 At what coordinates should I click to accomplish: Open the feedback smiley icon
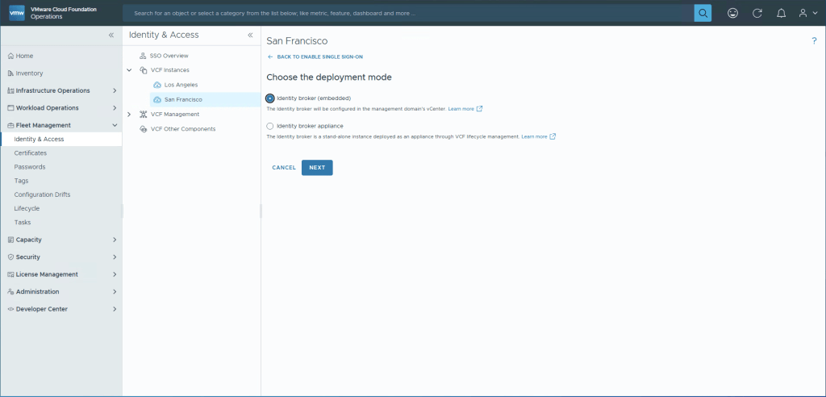[x=732, y=13]
